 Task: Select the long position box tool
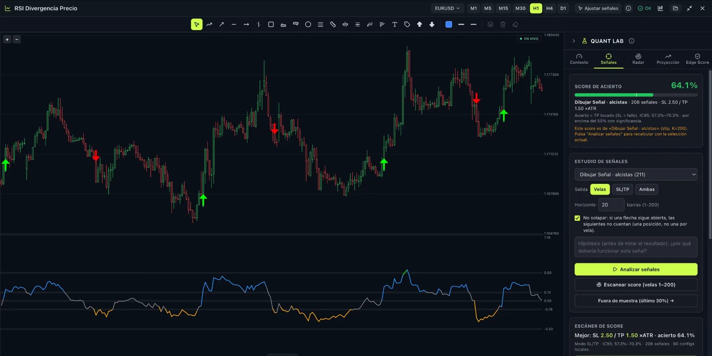click(283, 25)
